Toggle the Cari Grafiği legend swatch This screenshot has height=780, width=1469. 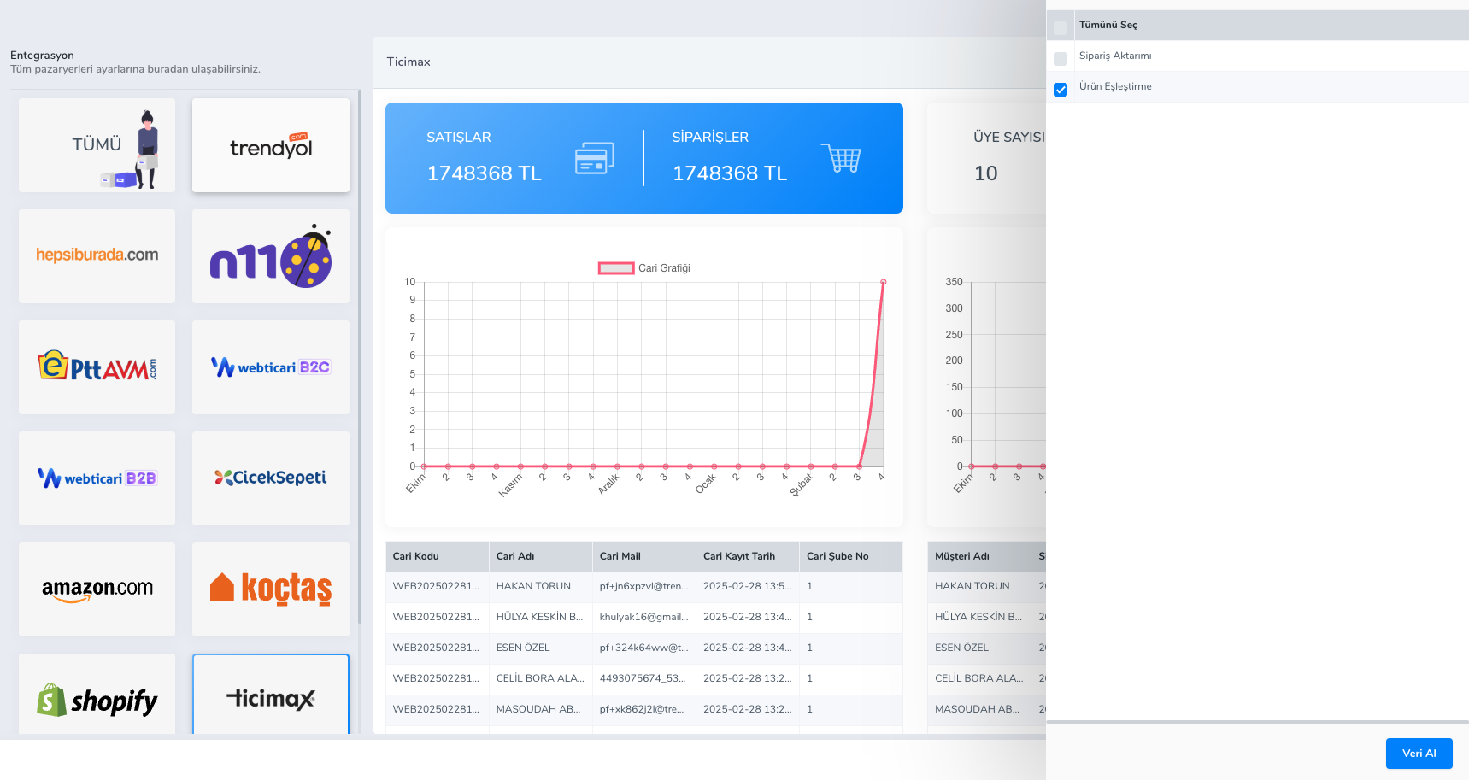point(615,268)
